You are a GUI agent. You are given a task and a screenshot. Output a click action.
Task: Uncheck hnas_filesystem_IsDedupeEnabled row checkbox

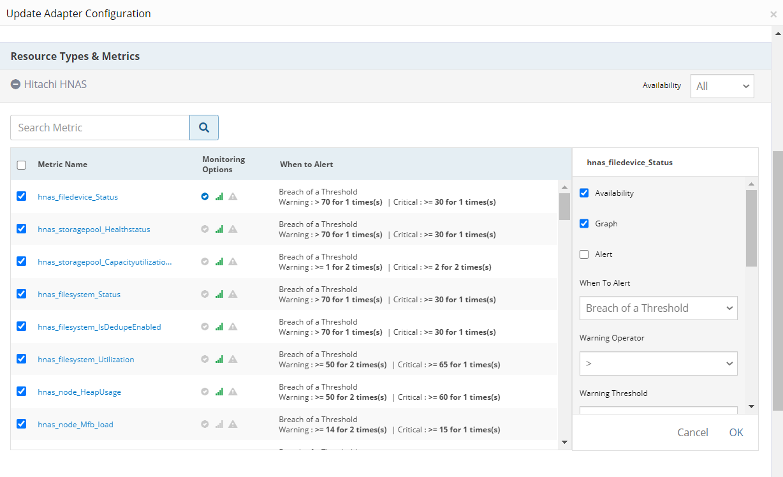(21, 326)
